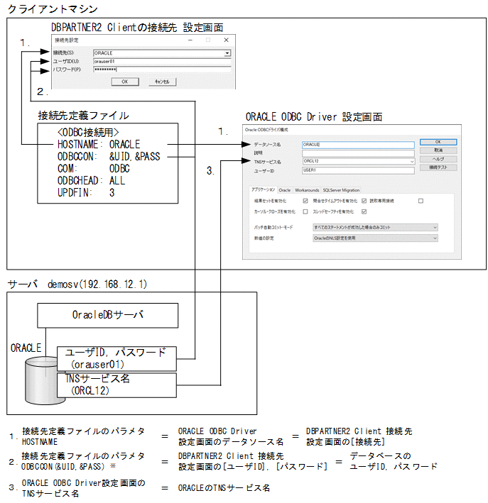Switch to the Oracle tab

pos(285,190)
